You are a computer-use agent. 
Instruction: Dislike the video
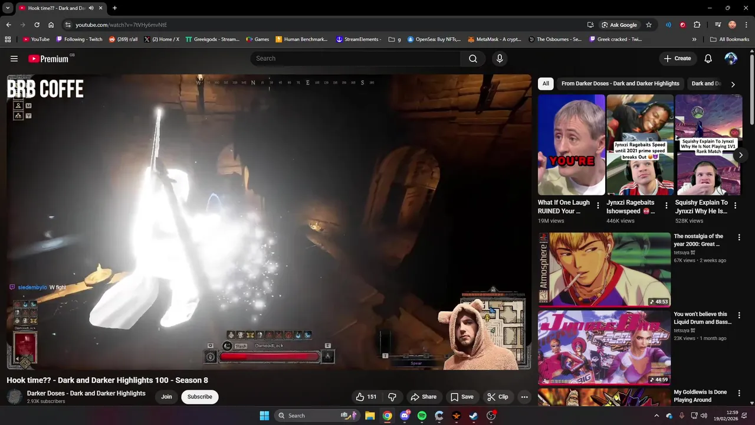coord(392,397)
